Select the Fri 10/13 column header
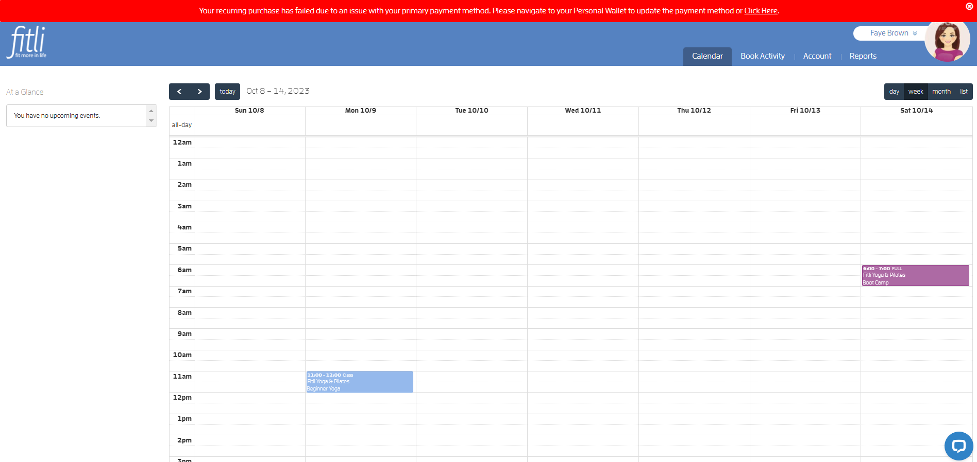 (805, 111)
